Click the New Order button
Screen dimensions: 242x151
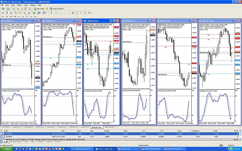point(39,9)
